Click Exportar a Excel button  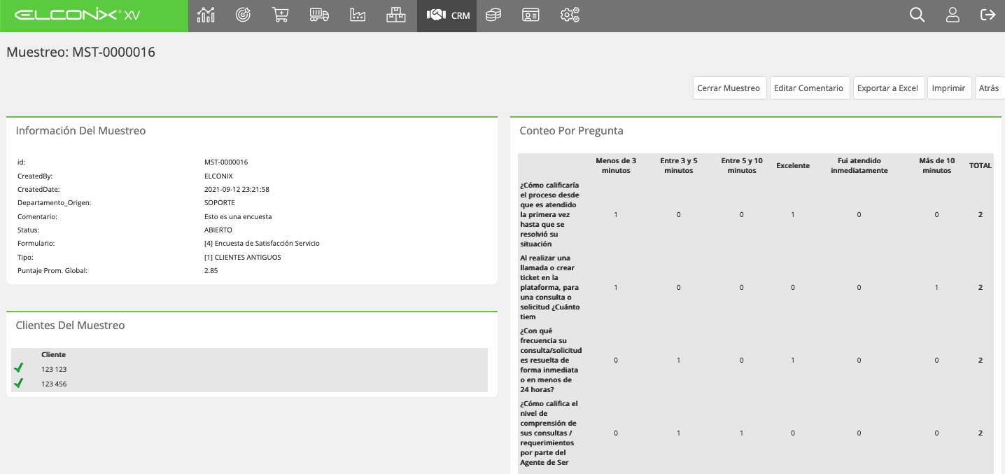889,88
